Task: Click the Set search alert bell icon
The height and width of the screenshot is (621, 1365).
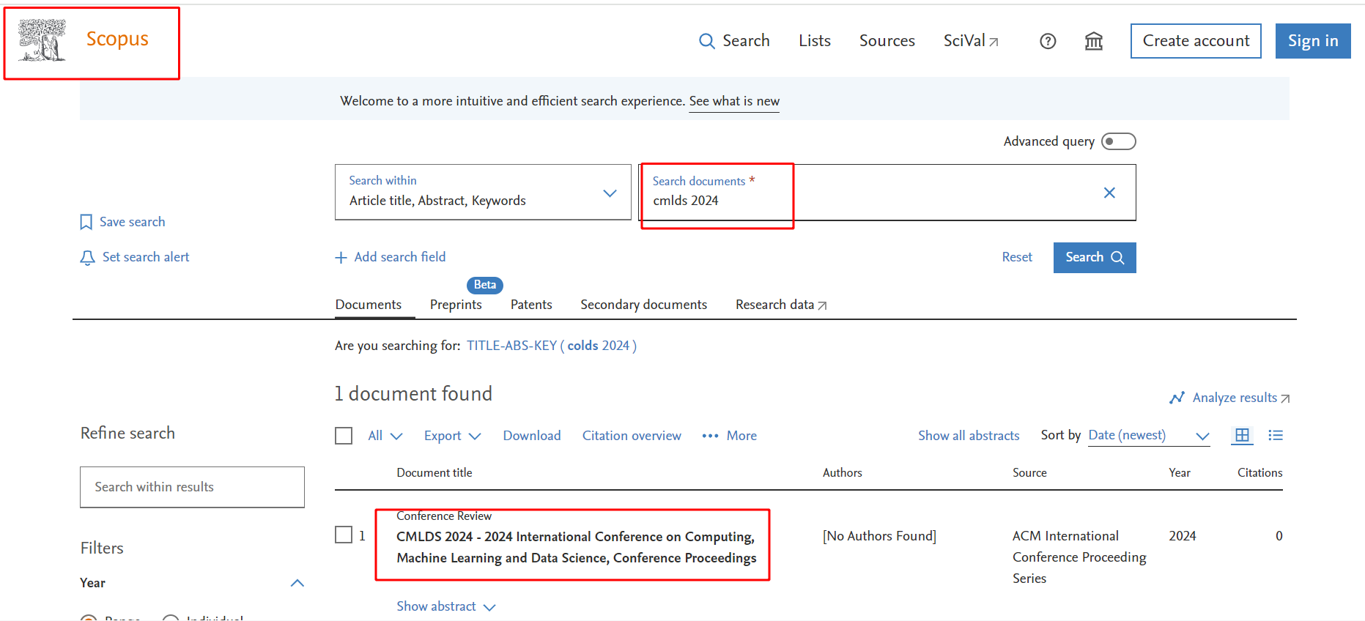Action: [87, 258]
